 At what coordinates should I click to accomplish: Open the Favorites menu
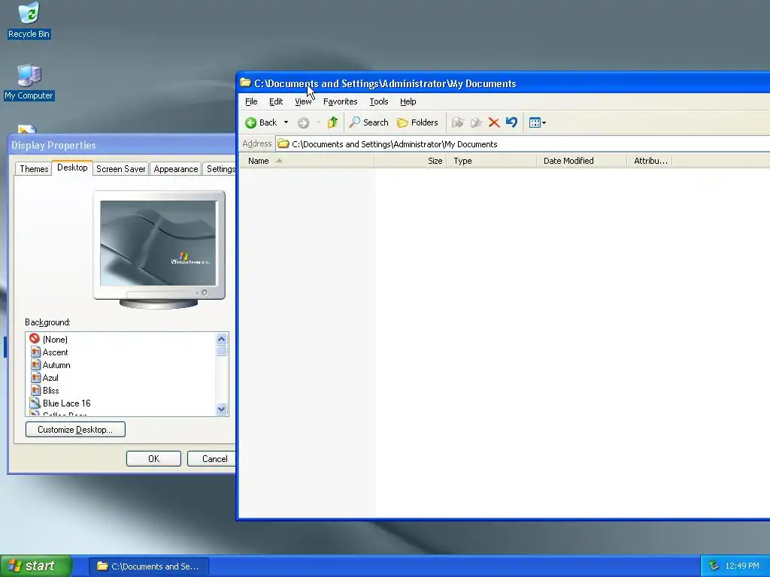(x=341, y=101)
